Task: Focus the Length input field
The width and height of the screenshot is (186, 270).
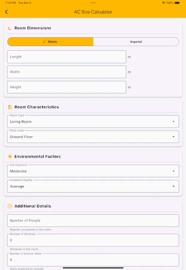Action: tap(66, 57)
